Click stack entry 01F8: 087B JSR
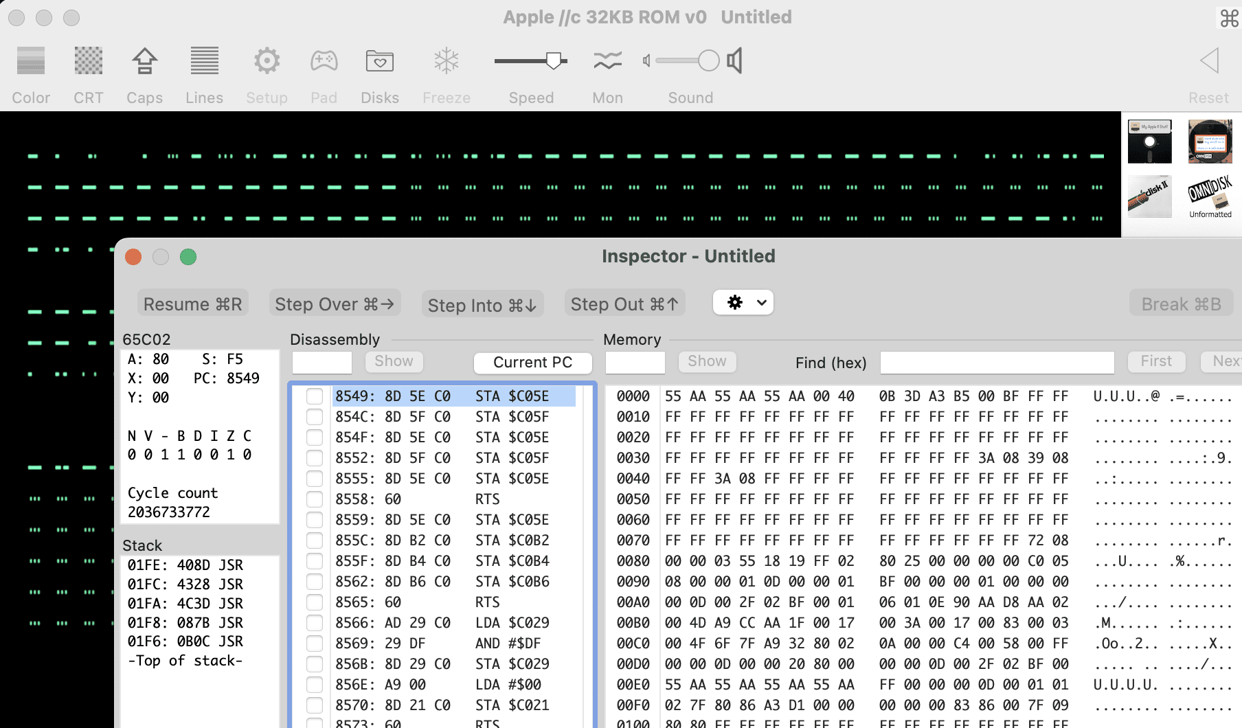1242x728 pixels. pos(185,623)
